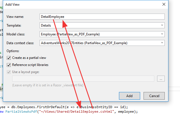Close the Add View dialog

click(164, 5)
